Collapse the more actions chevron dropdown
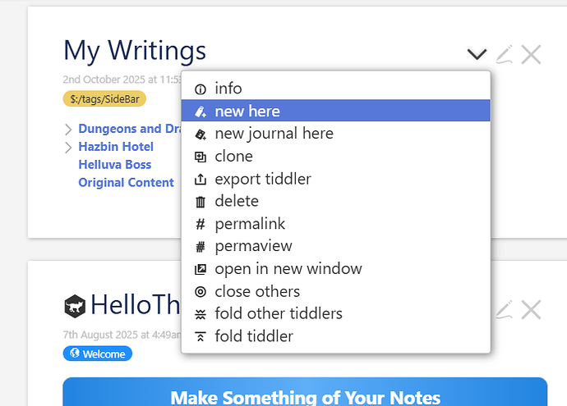Viewport: 567px width, 406px height. [477, 55]
